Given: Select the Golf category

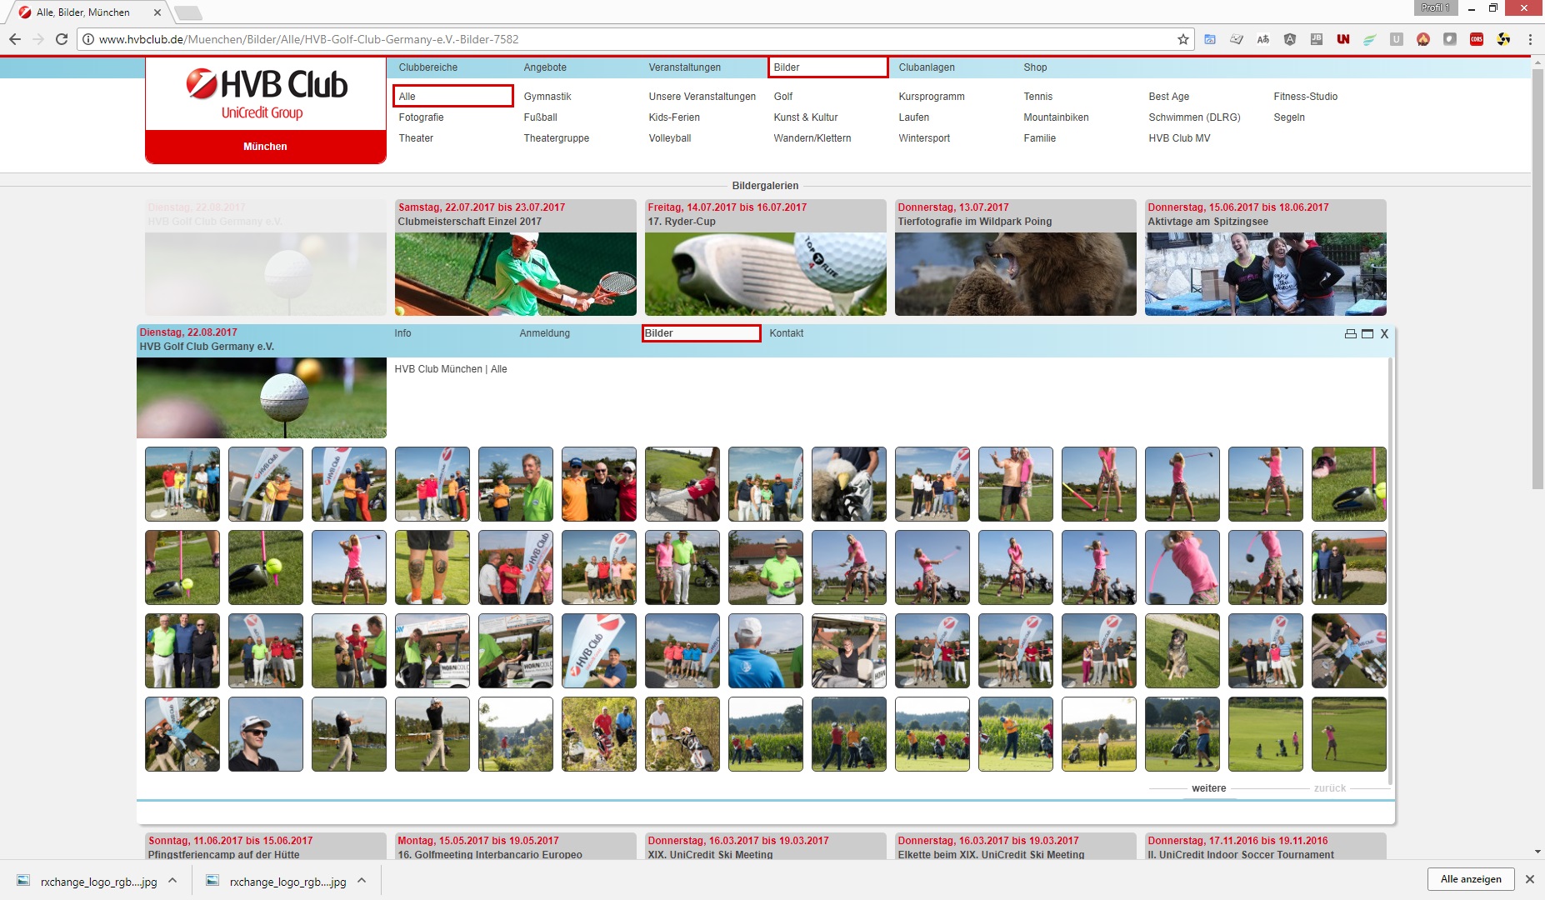Looking at the screenshot, I should point(783,97).
